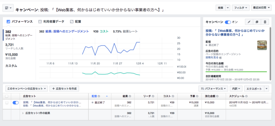The width and height of the screenshot is (275, 126).
Task: Open the ad set name link in table row
Action: click(x=52, y=102)
